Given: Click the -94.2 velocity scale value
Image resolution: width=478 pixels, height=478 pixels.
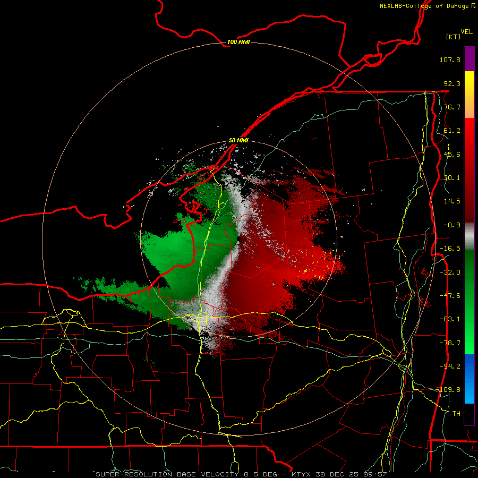Looking at the screenshot, I should click(450, 366).
